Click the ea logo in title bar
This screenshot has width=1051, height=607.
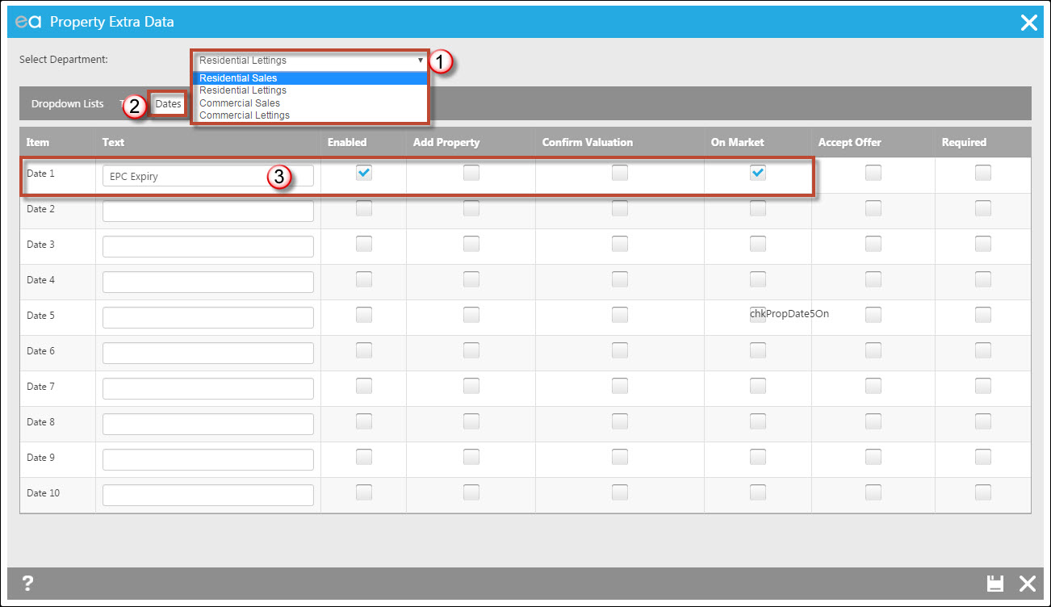tap(28, 22)
